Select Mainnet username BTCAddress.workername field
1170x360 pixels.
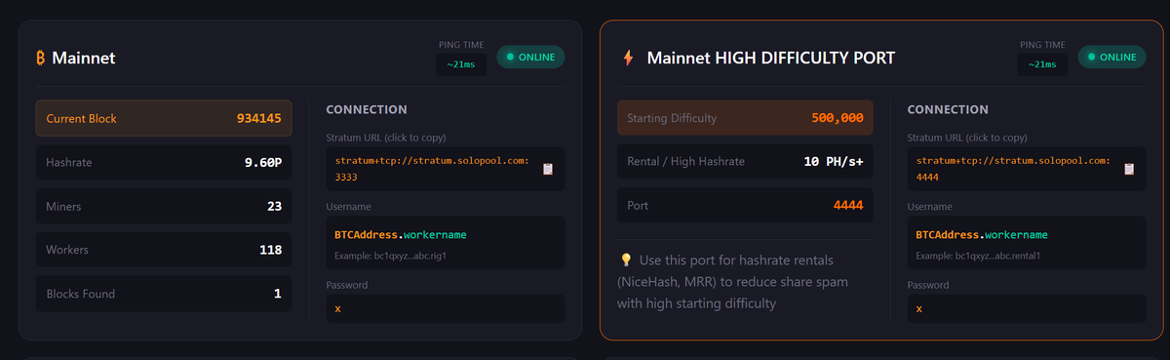point(446,243)
